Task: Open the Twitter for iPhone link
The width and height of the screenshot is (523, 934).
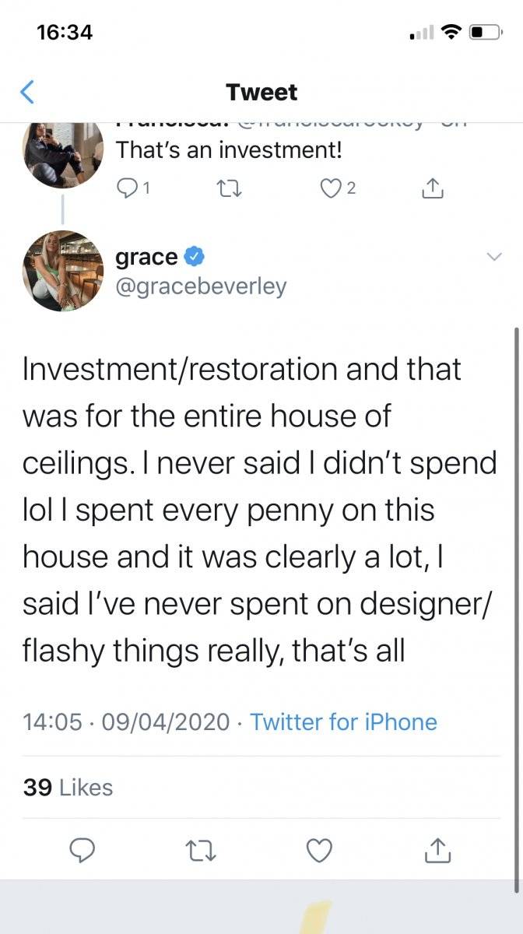Action: click(343, 722)
